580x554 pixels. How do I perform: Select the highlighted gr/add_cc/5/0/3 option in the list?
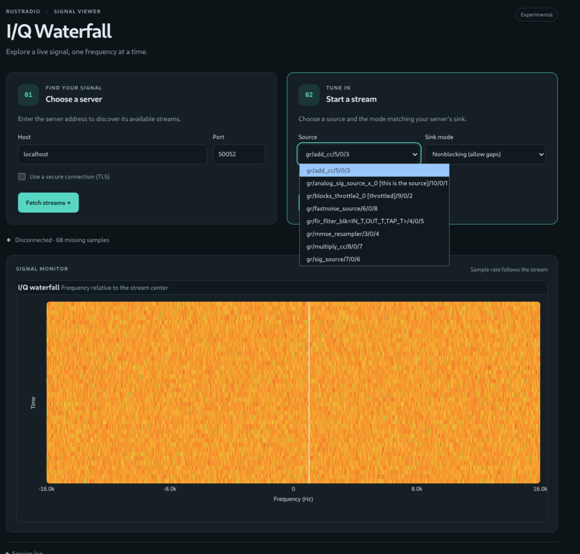click(x=374, y=170)
